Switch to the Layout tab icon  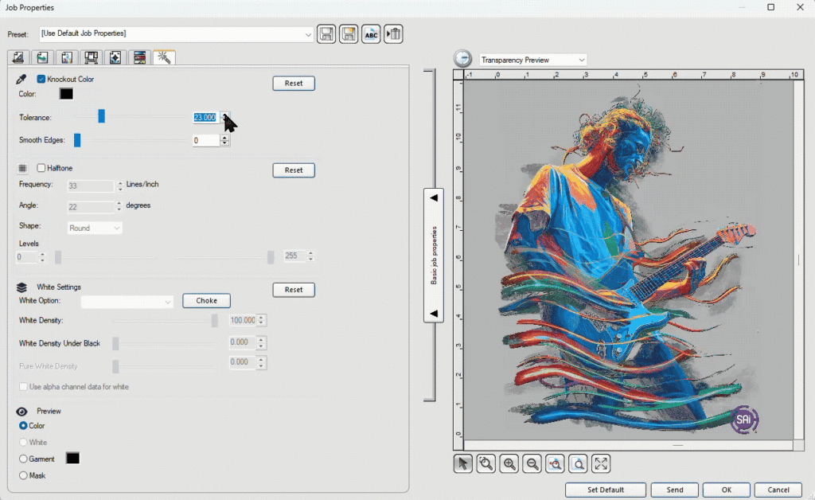pos(18,57)
